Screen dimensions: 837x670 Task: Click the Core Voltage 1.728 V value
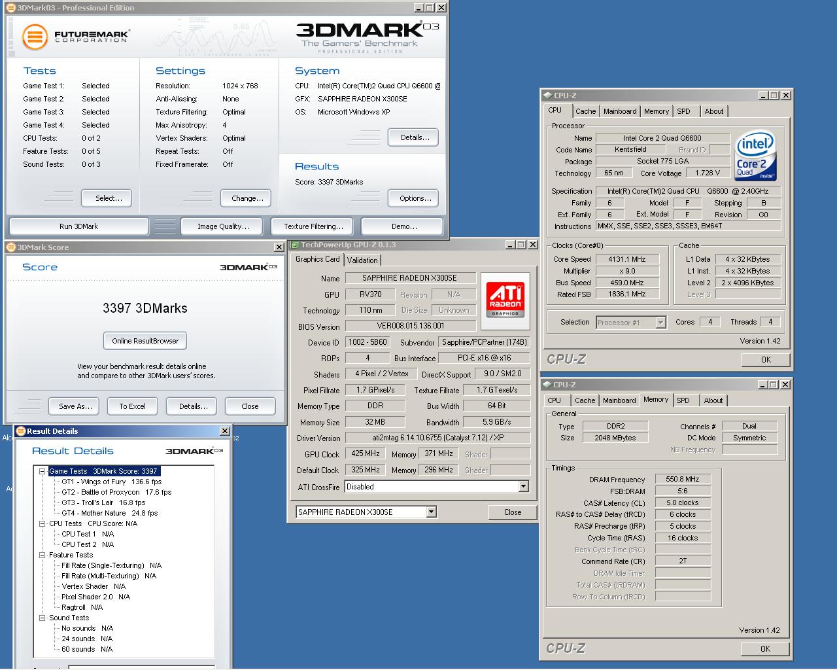(708, 173)
